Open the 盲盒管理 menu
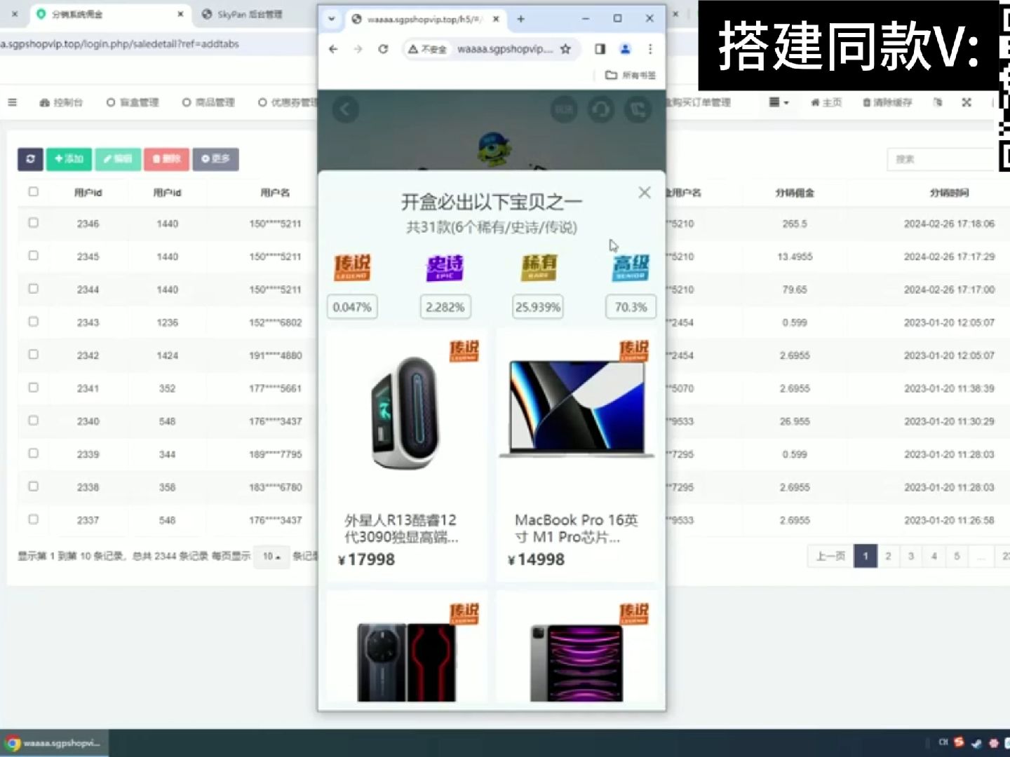Image resolution: width=1010 pixels, height=757 pixels. click(x=133, y=102)
